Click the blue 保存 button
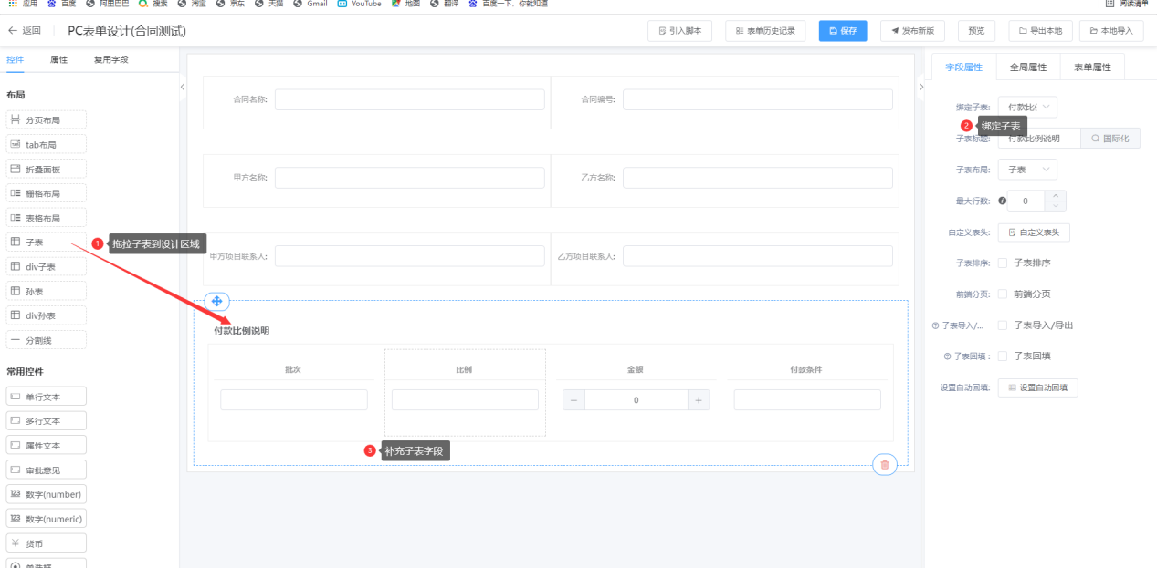Image resolution: width=1157 pixels, height=568 pixels. pyautogui.click(x=843, y=31)
